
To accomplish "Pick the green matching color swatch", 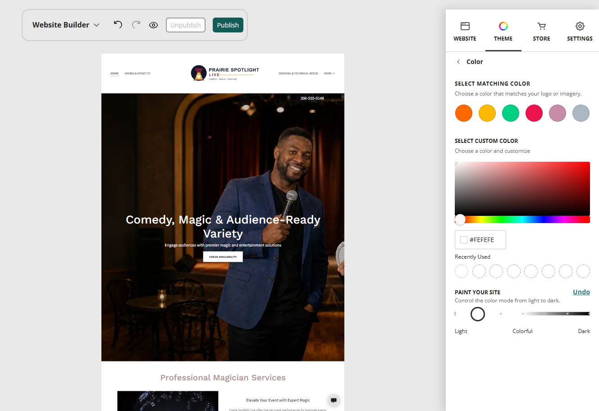I will tap(511, 113).
